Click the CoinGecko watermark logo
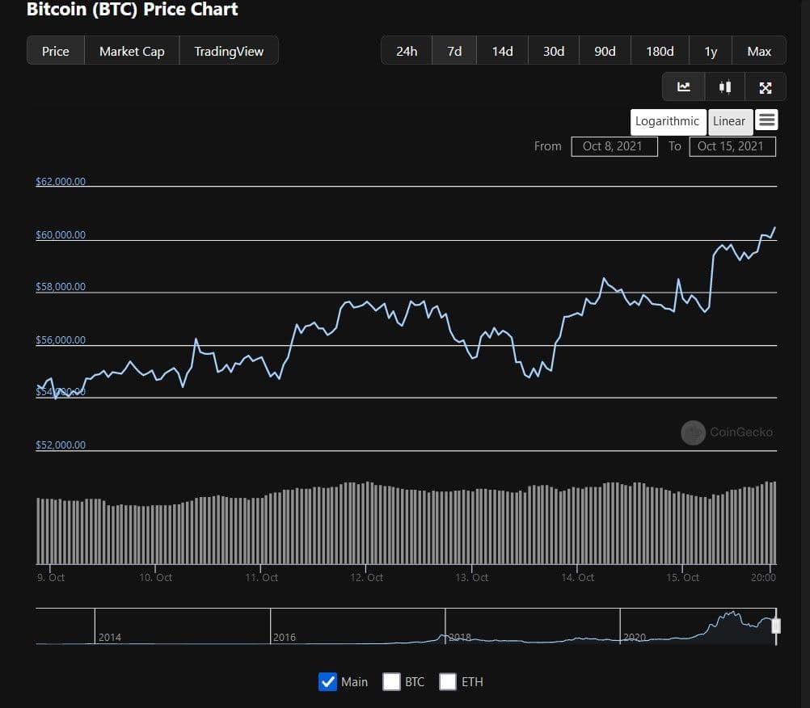The height and width of the screenshot is (708, 810). click(x=693, y=432)
